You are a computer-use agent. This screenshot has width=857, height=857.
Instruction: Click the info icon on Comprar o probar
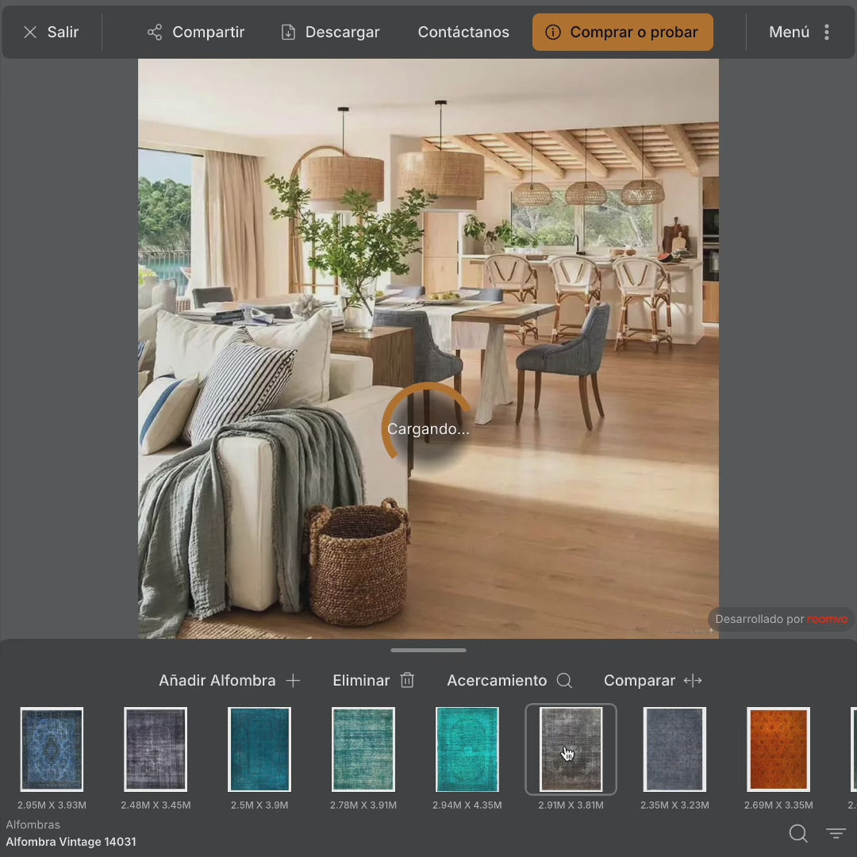coord(553,33)
